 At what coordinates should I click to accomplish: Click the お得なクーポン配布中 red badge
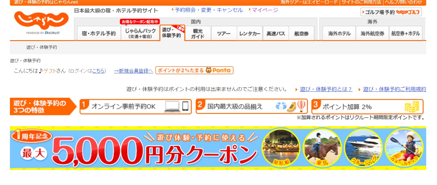140,22
